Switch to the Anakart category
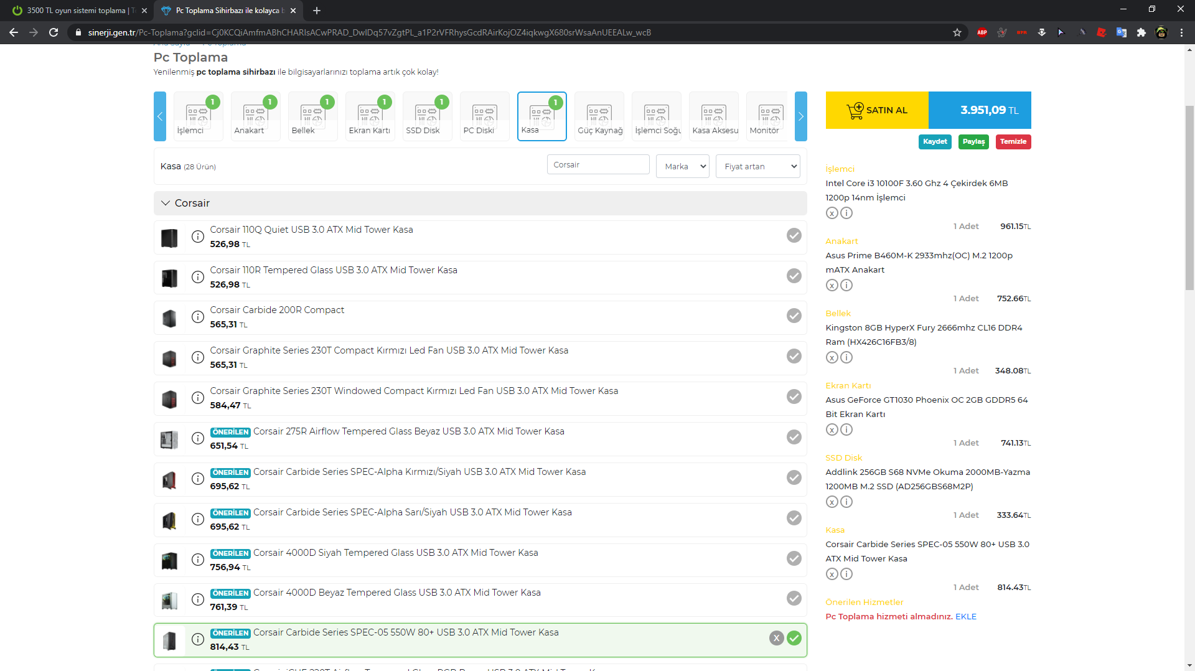The image size is (1195, 671). pos(256,116)
